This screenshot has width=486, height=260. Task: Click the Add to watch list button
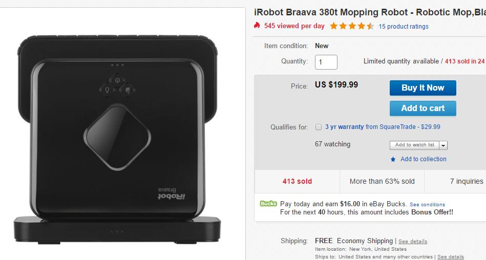pyautogui.click(x=414, y=145)
